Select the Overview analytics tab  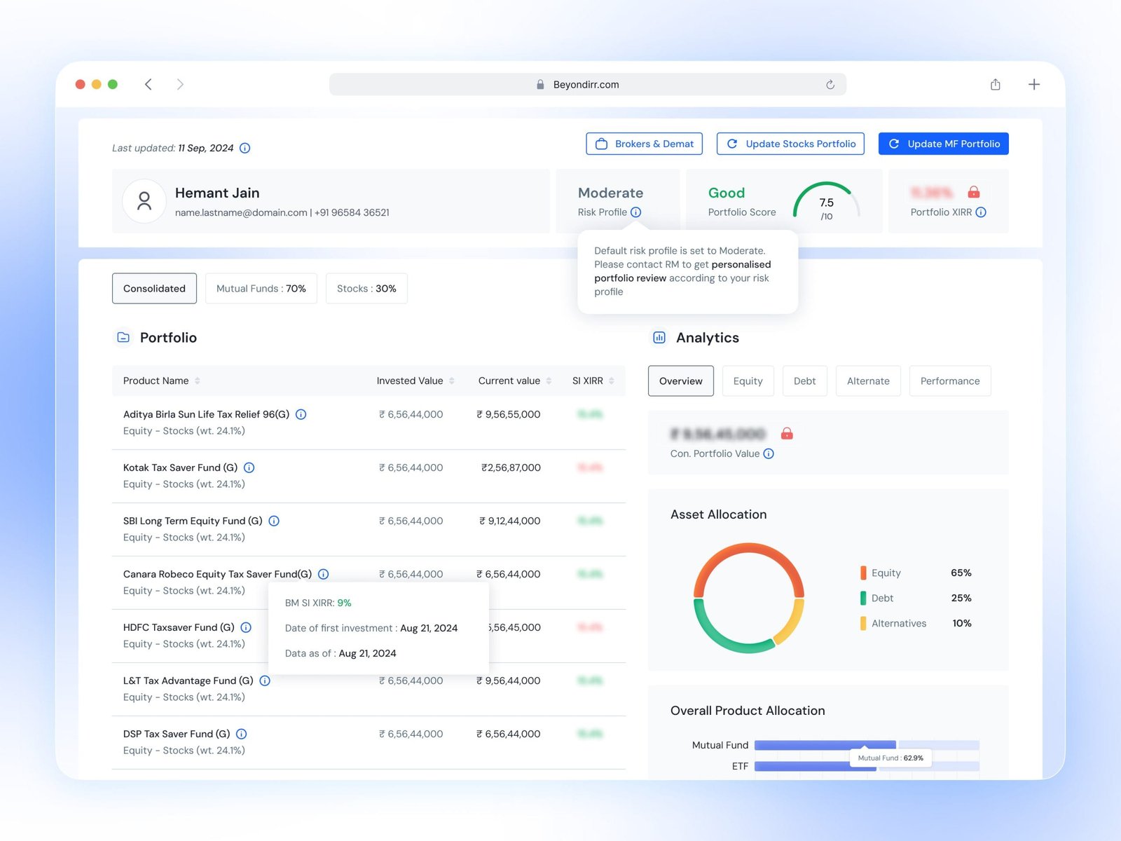point(681,381)
